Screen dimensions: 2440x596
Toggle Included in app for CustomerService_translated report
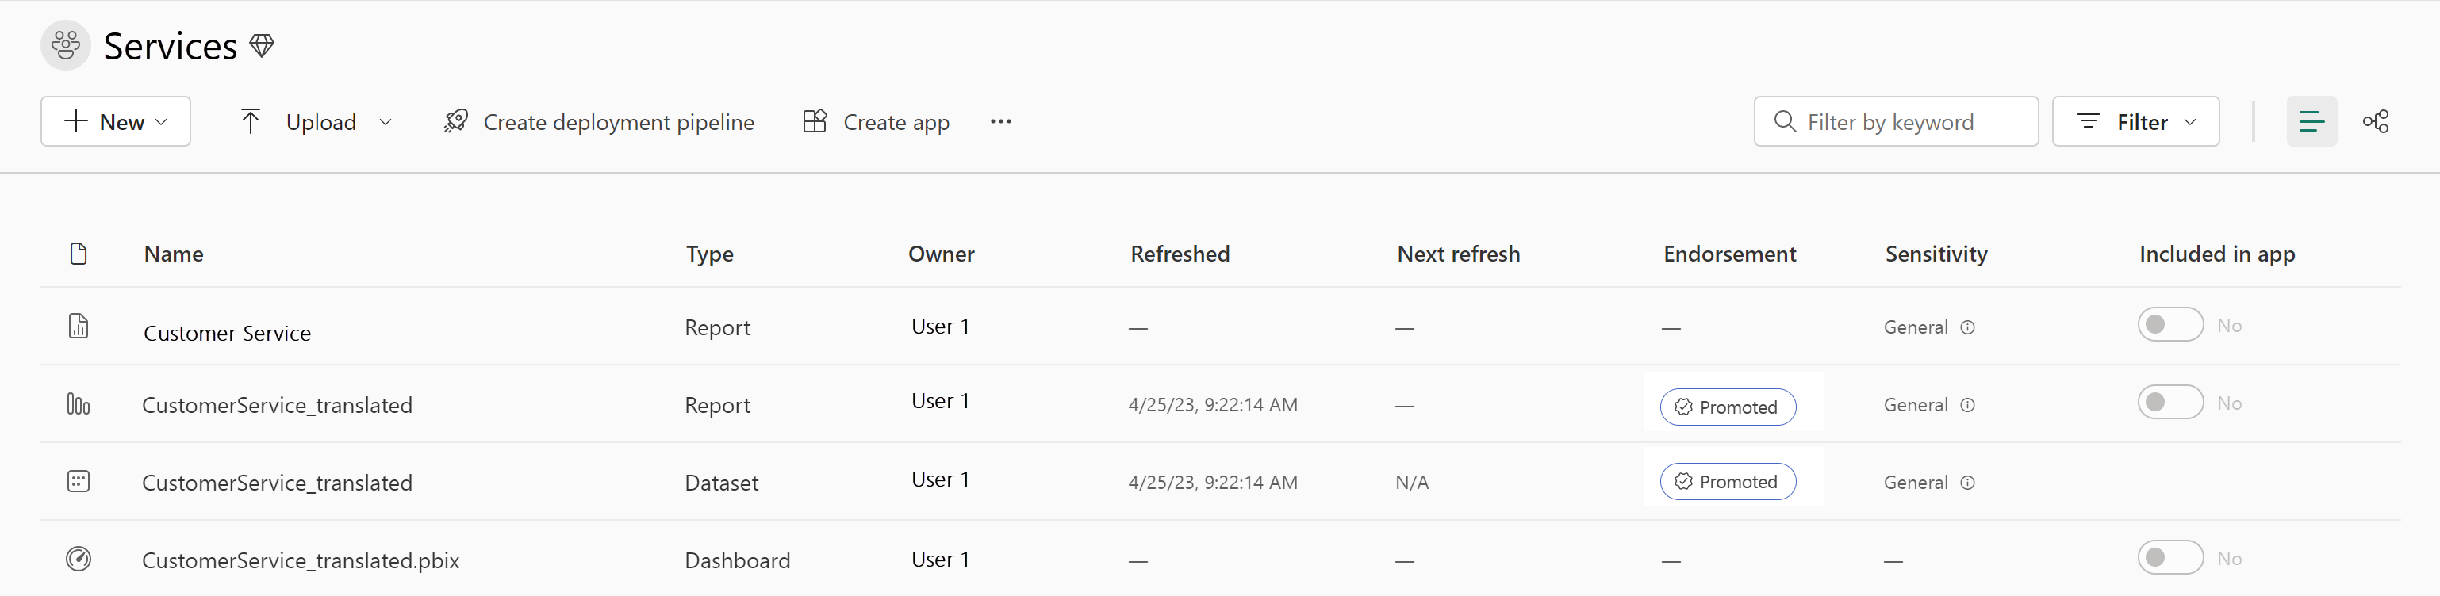click(2170, 402)
